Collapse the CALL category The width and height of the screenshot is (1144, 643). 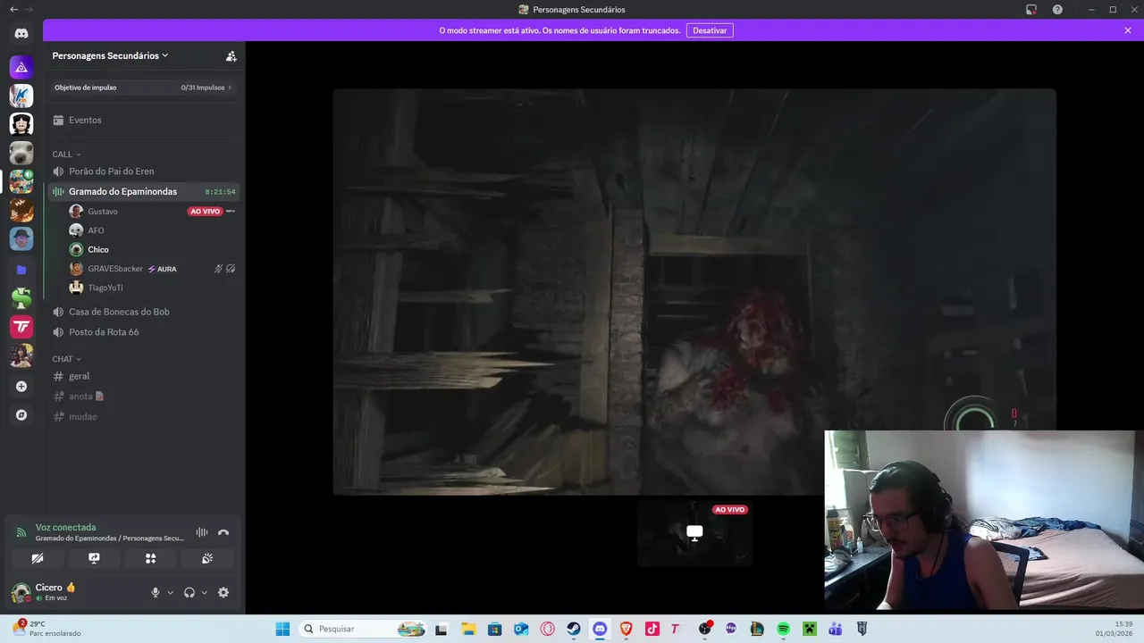(66, 154)
